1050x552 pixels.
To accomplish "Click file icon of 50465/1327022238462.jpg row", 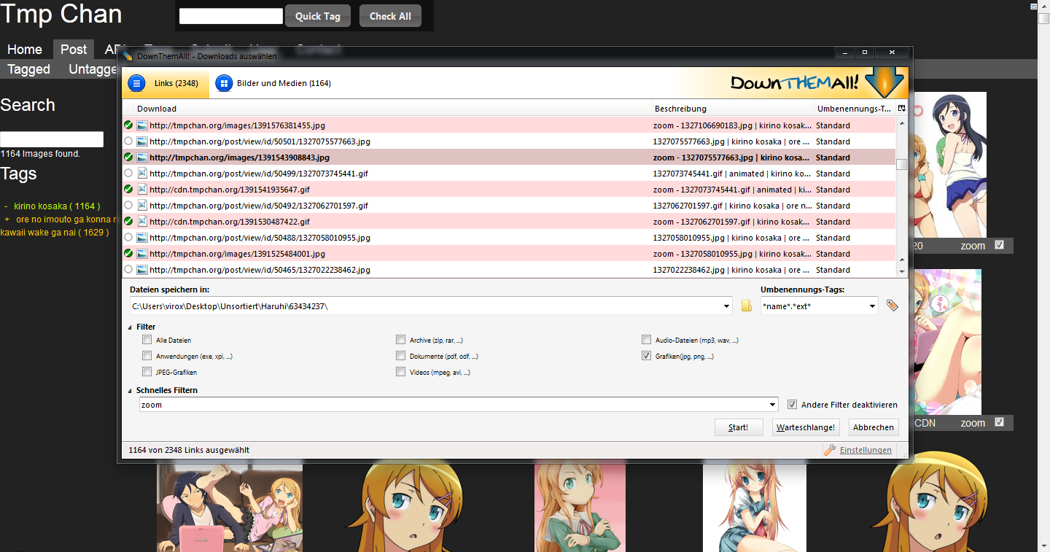I will point(142,270).
